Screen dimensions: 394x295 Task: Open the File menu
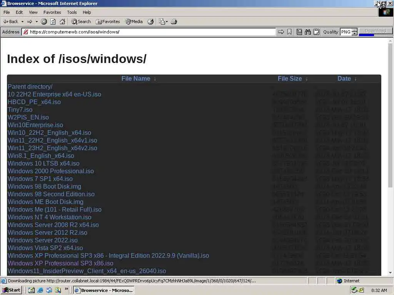[x=7, y=12]
